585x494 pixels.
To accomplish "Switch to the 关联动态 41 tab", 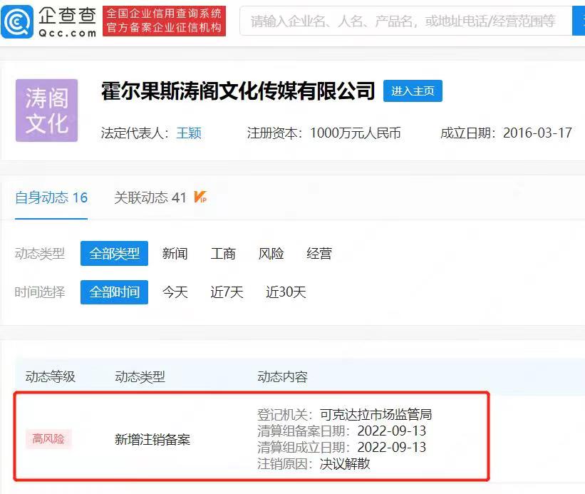I will 150,197.
